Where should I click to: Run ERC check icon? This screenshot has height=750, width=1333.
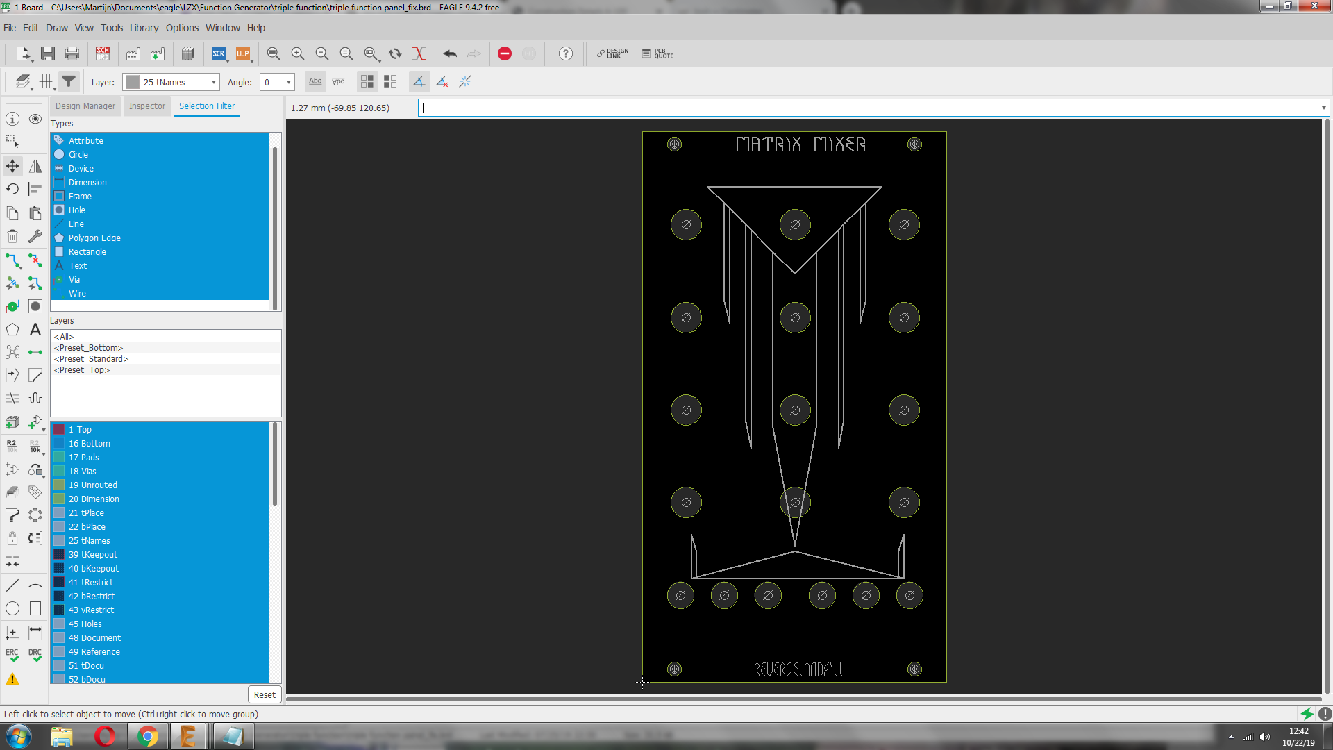pos(12,655)
